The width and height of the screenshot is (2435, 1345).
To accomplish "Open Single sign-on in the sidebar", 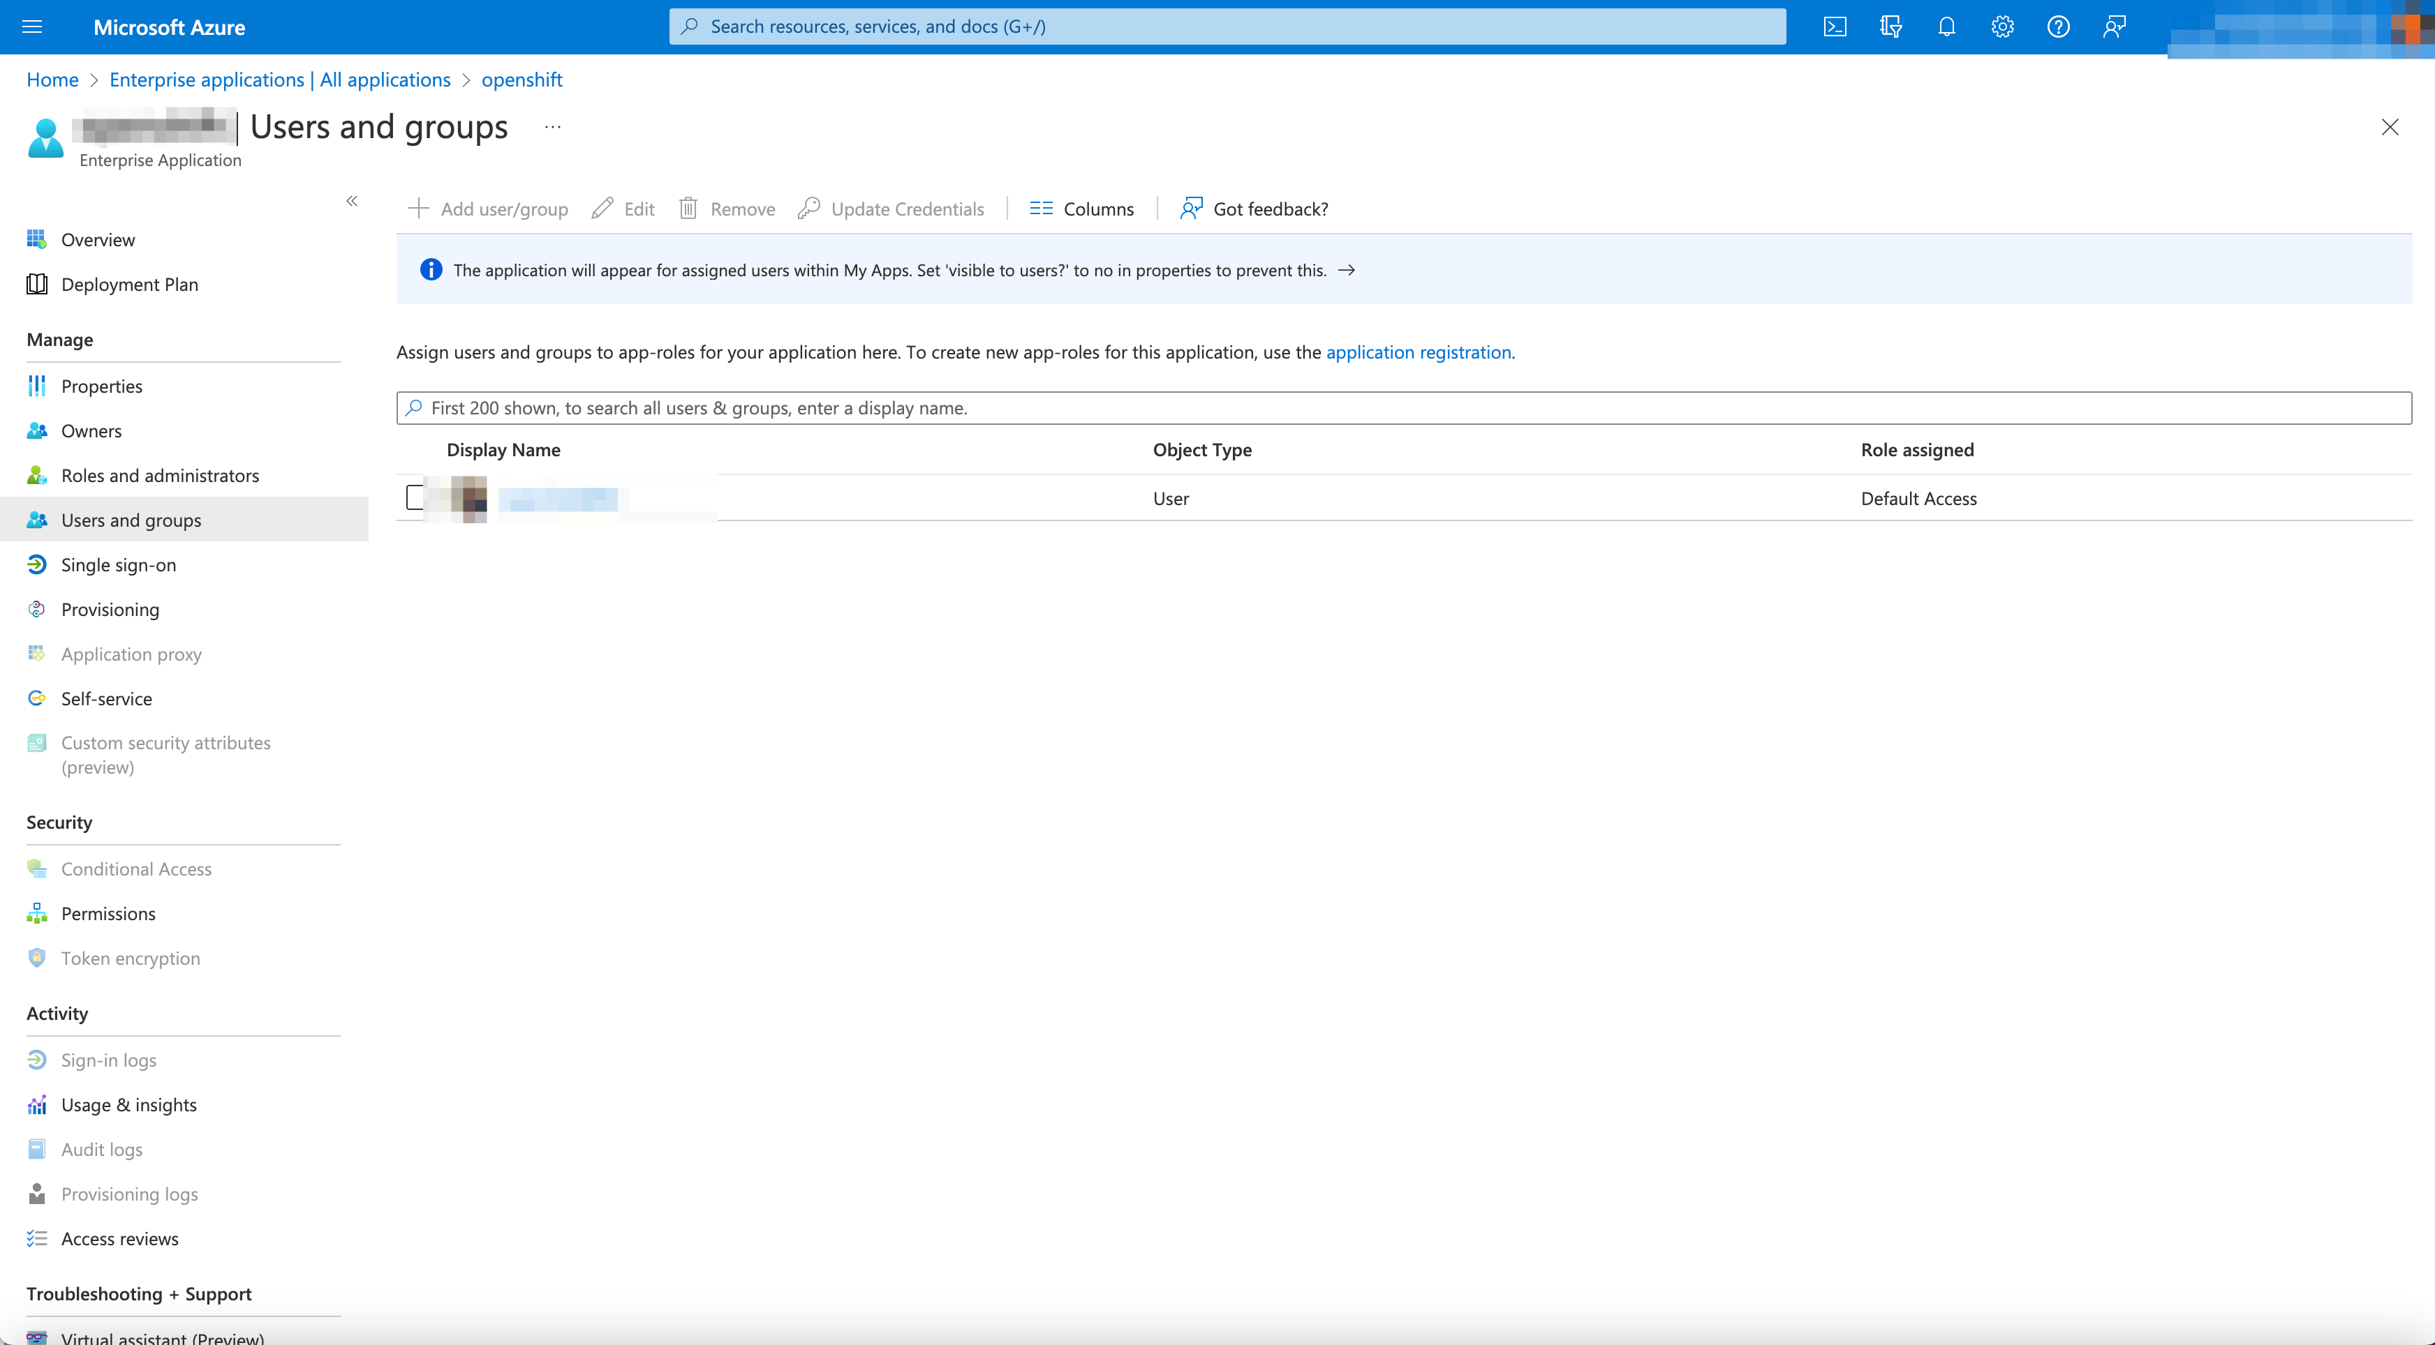I will [x=118, y=564].
